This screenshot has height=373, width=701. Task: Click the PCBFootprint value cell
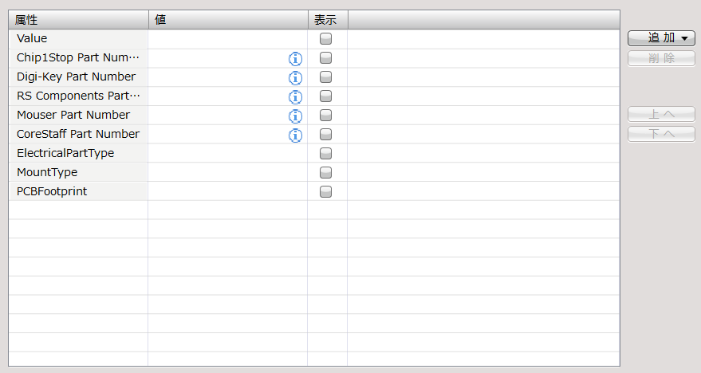[227, 191]
